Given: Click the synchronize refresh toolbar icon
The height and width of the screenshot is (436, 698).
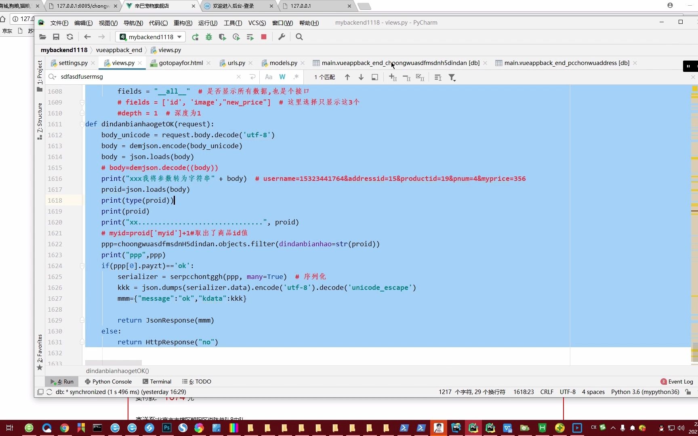Looking at the screenshot, I should pos(70,37).
